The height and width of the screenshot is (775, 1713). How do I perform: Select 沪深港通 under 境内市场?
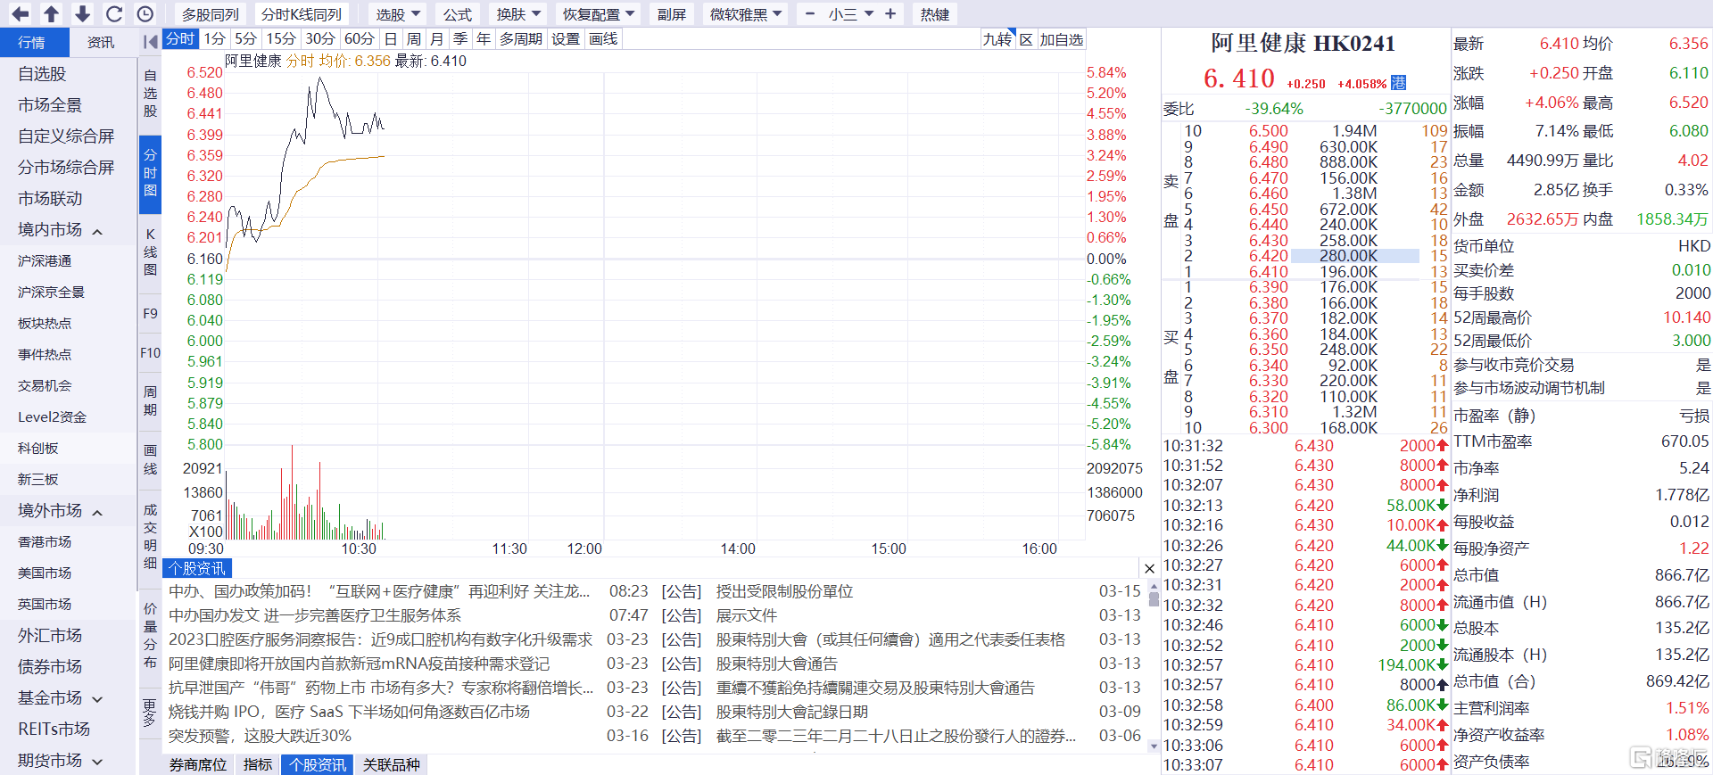[45, 261]
